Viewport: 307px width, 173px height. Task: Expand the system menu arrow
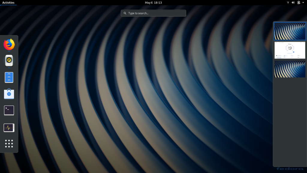[303, 3]
